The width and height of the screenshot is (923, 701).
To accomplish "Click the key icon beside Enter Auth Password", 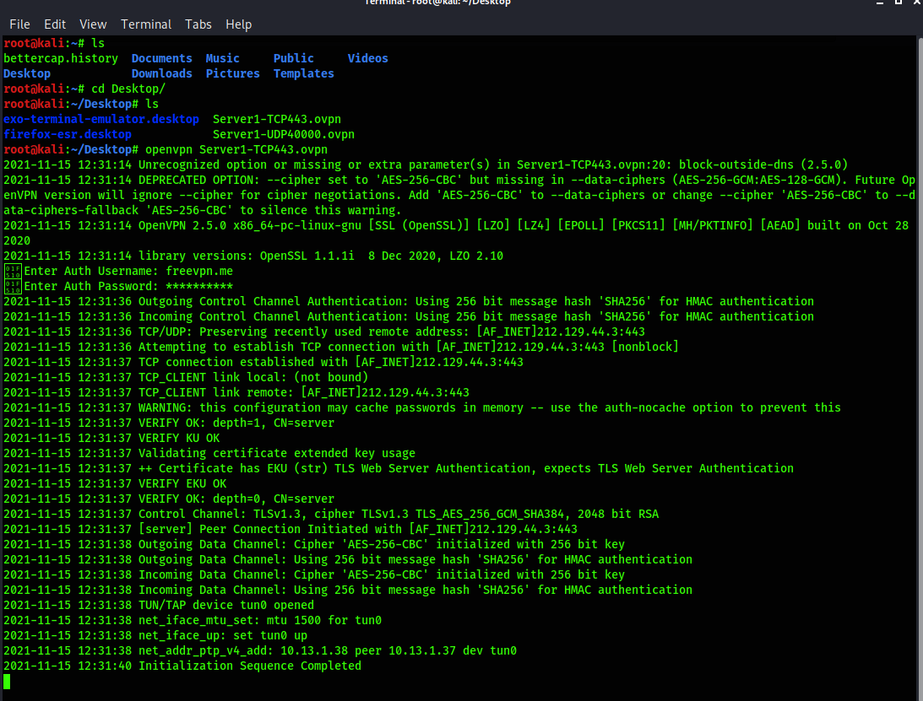I will 13,287.
